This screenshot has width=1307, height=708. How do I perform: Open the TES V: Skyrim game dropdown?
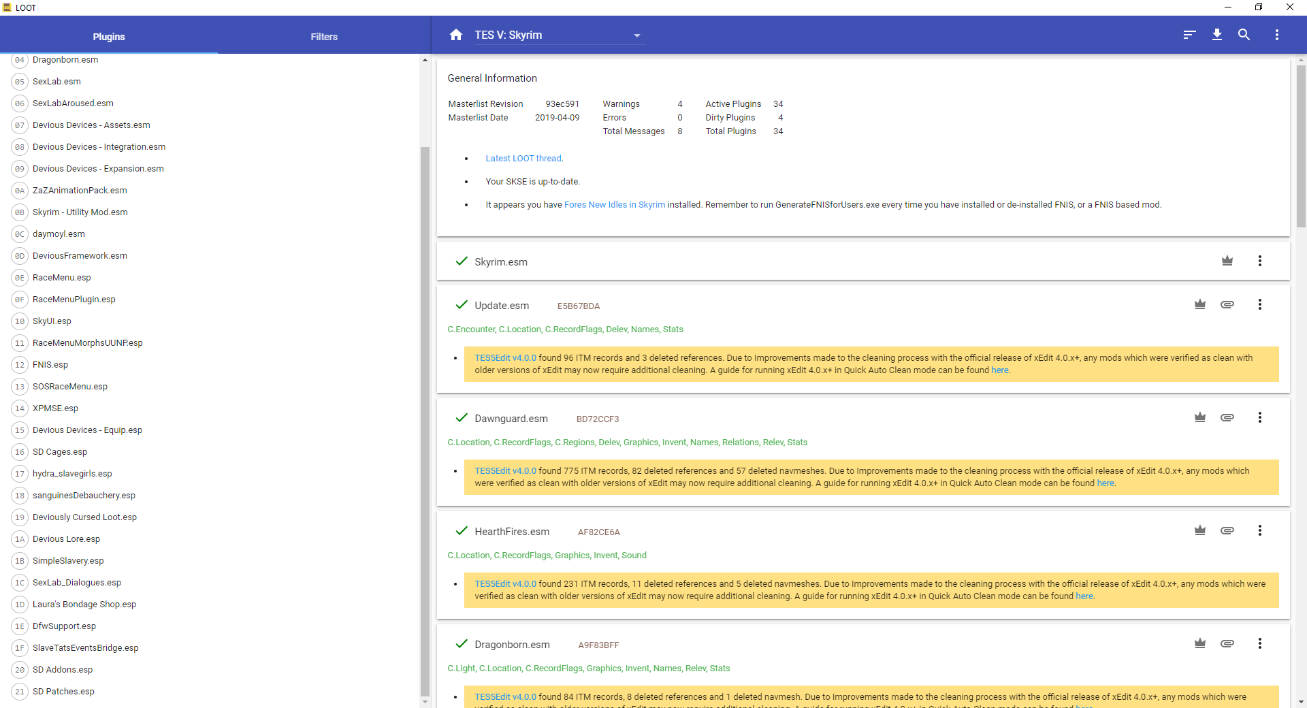(x=560, y=35)
